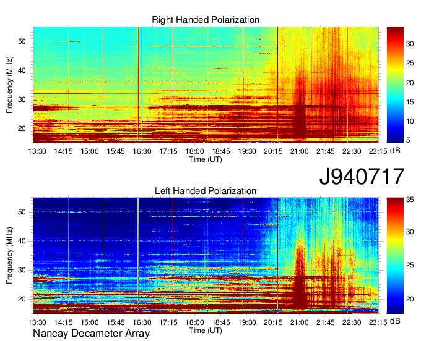Click the 25 value on Right Handed color bar
The height and width of the screenshot is (341, 421).
410,63
